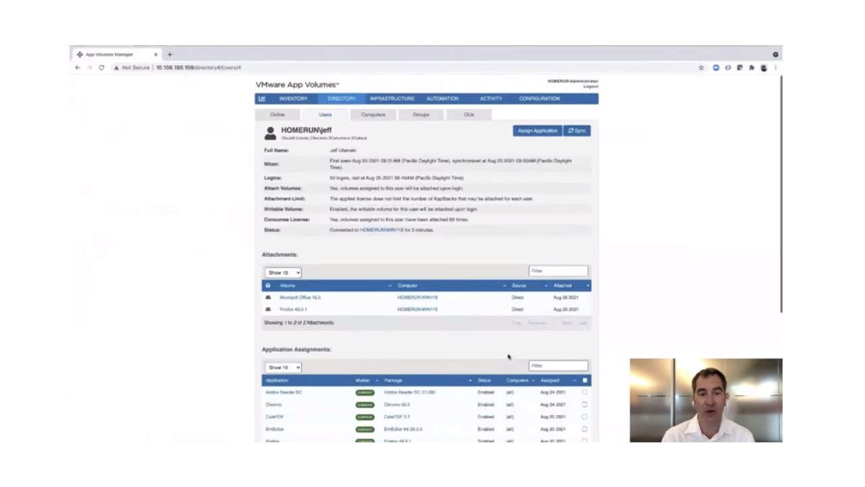865x487 pixels.
Task: Open the browser extensions puzzle icon
Action: (751, 68)
